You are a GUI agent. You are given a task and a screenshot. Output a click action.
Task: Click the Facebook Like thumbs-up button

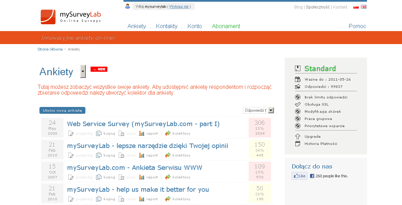click(299, 176)
